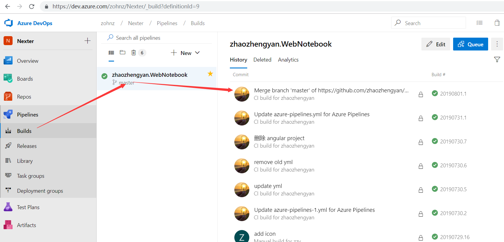Switch to the Analytics tab
Image resolution: width=504 pixels, height=242 pixels.
click(288, 60)
